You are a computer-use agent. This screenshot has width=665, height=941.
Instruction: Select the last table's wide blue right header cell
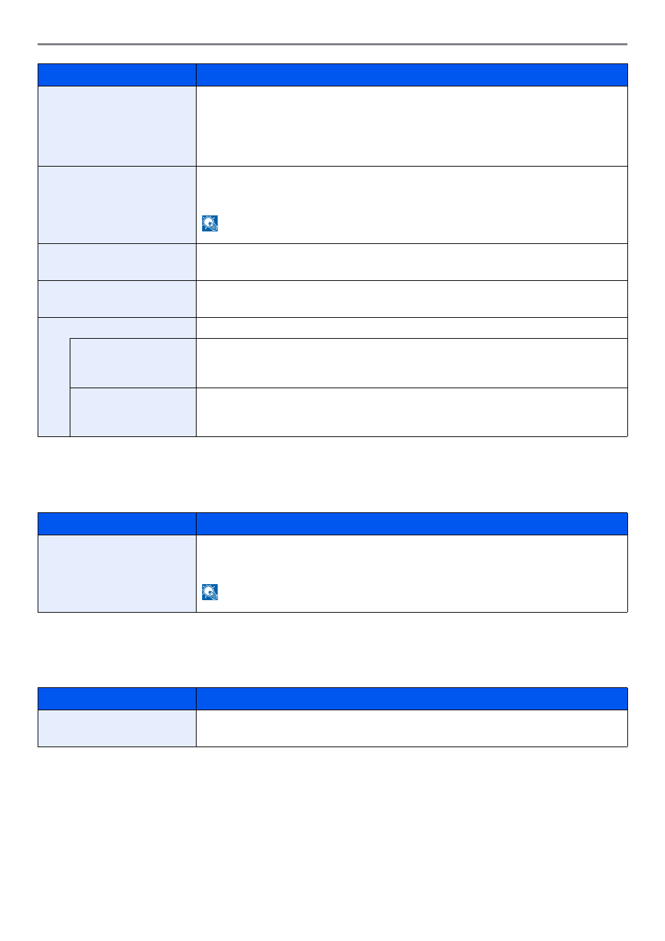412,699
